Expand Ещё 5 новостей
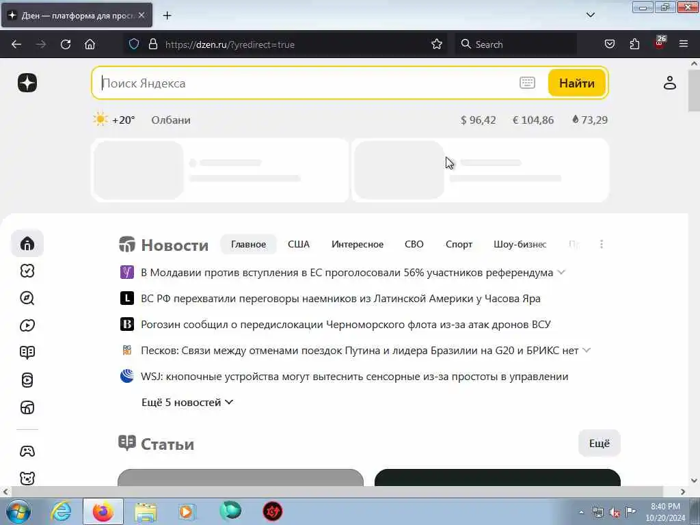The height and width of the screenshot is (525, 700). click(x=187, y=402)
